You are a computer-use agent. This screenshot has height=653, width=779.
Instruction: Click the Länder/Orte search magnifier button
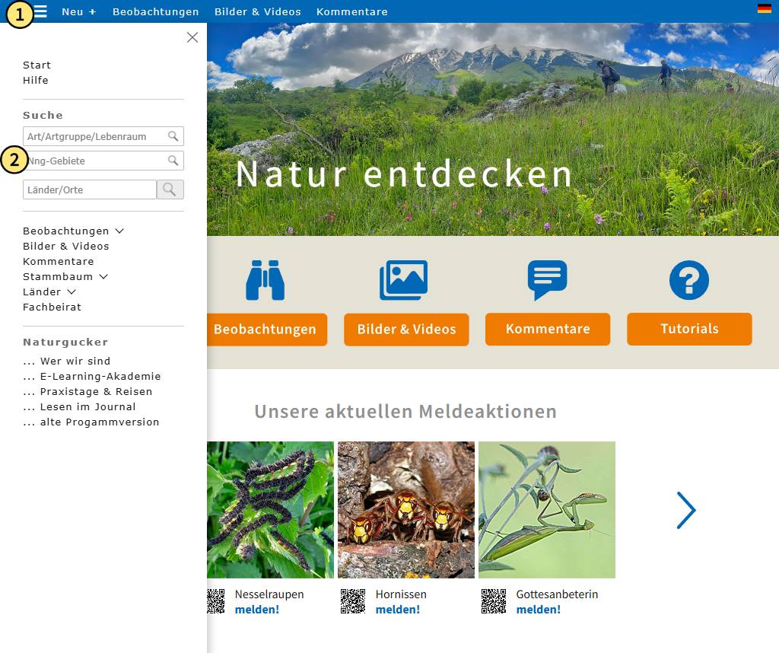tap(170, 190)
